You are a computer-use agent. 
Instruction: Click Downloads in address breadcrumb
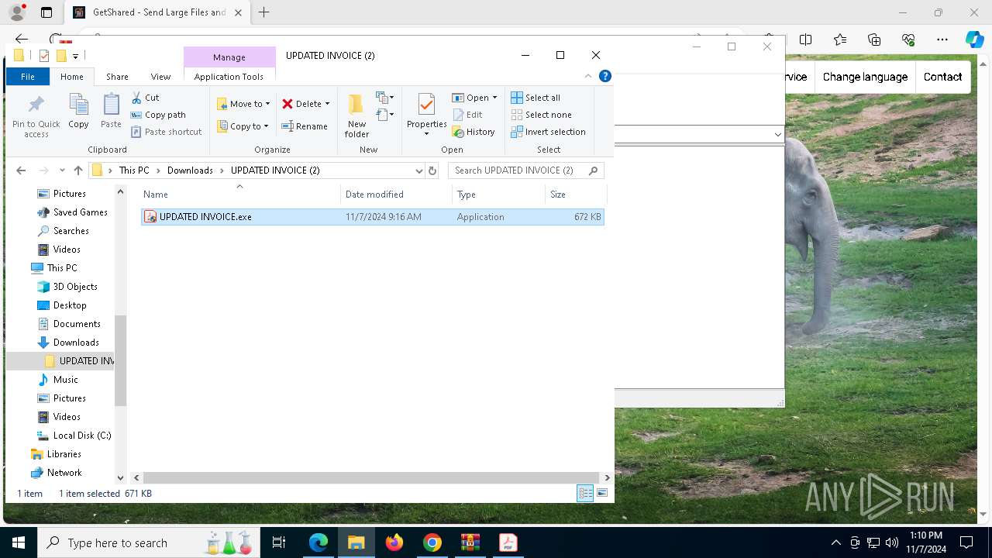click(190, 170)
